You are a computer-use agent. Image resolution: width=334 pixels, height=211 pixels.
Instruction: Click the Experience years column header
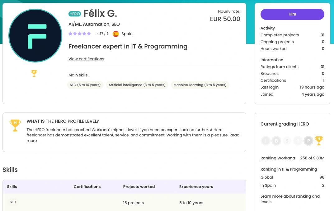(x=196, y=186)
